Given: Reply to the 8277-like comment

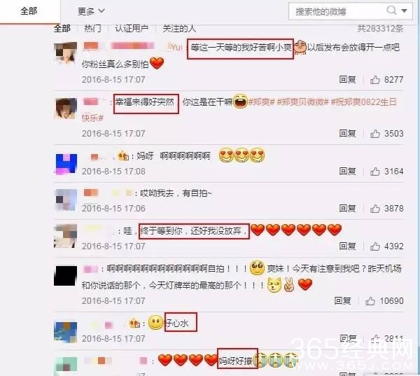Looking at the screenshot, I should [x=348, y=80].
